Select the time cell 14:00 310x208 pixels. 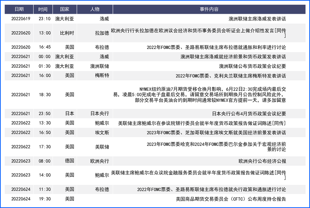pos(45,175)
